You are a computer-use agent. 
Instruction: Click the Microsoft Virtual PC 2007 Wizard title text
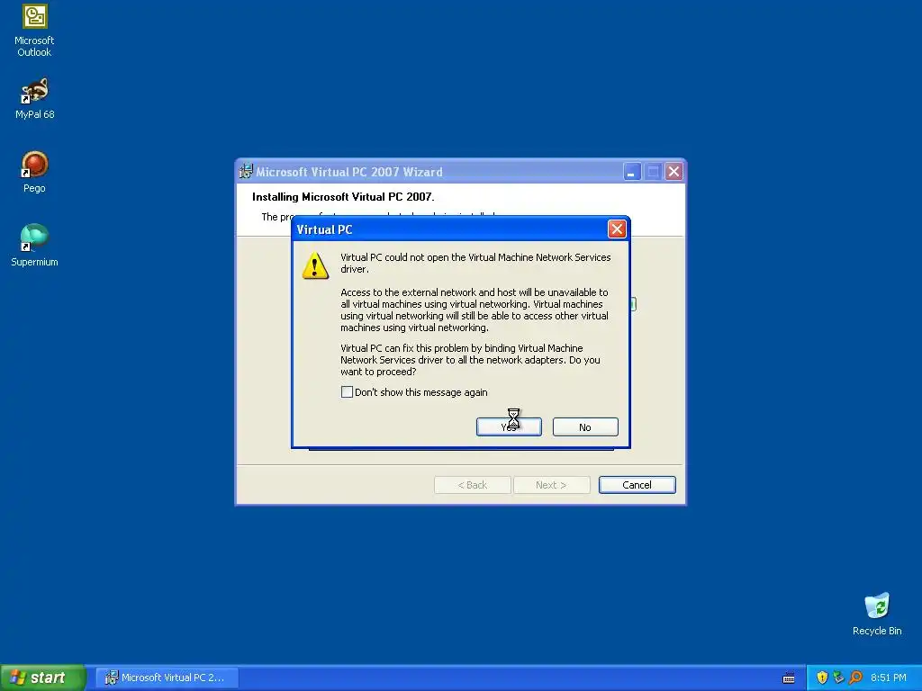pos(348,172)
